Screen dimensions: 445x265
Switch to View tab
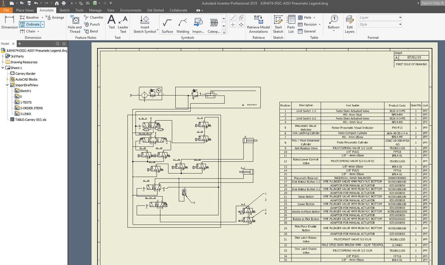[x=110, y=10]
